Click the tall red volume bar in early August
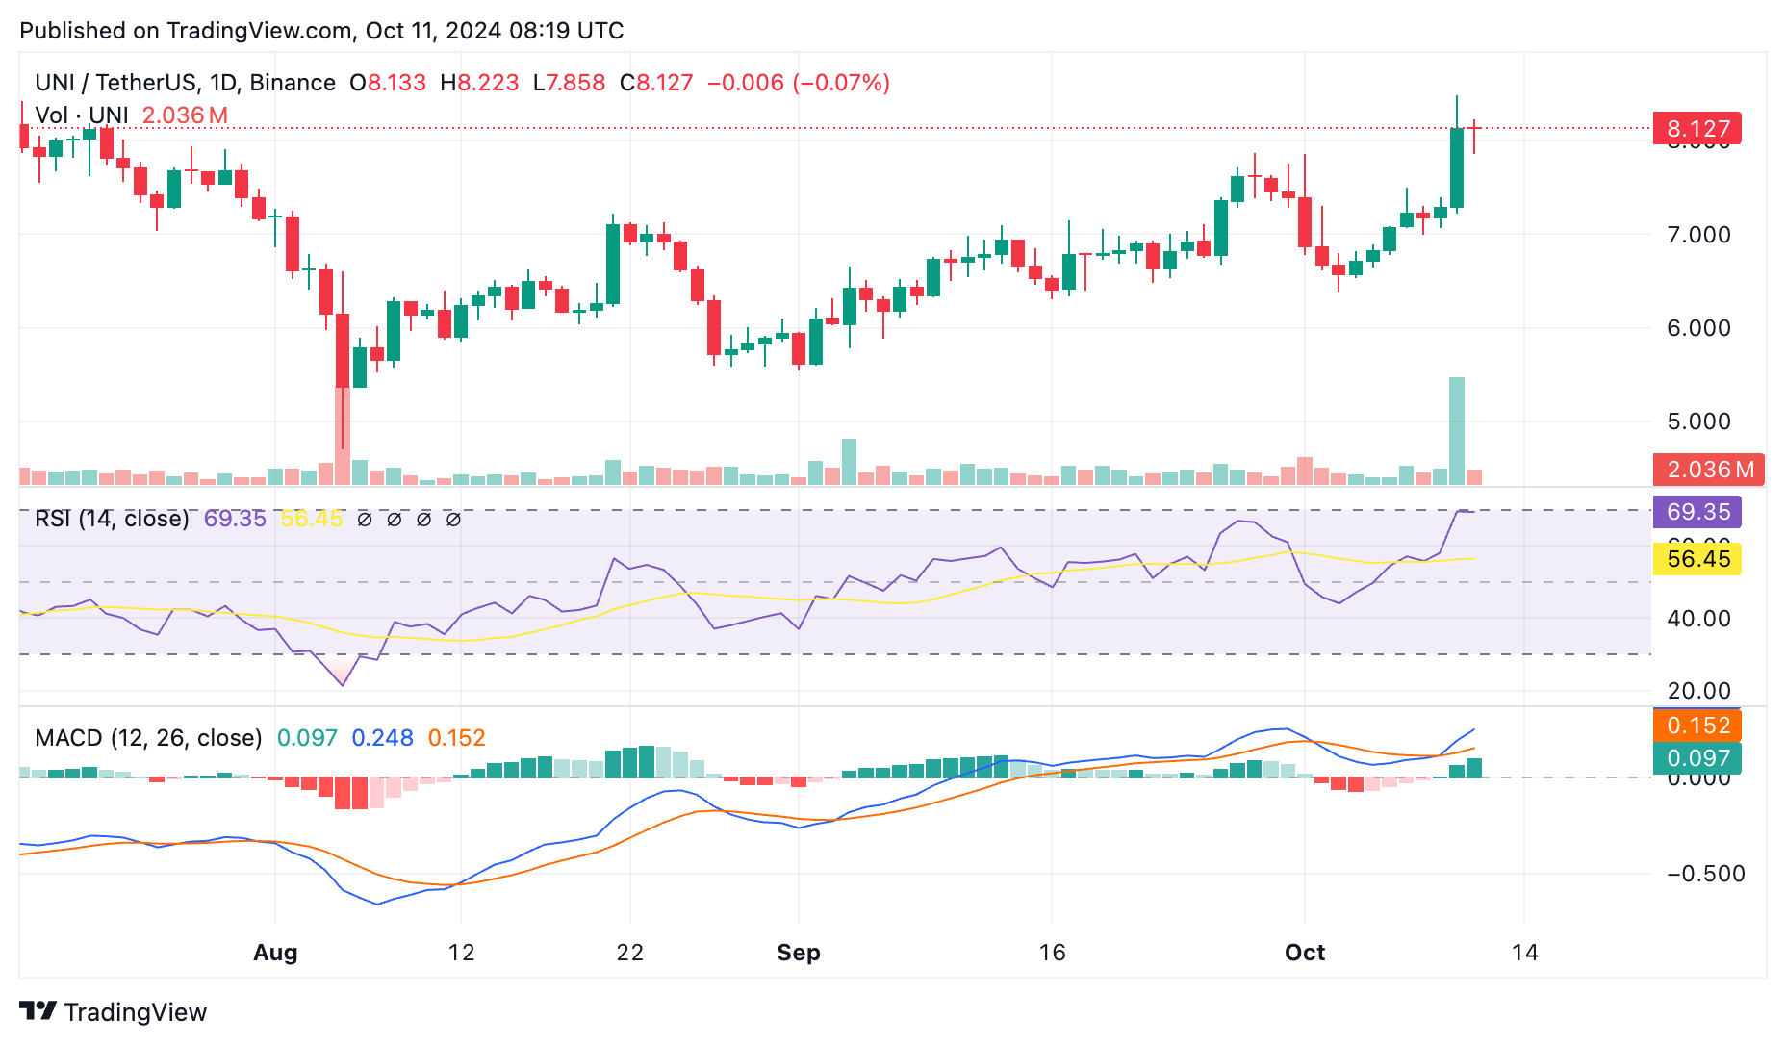 (x=343, y=437)
